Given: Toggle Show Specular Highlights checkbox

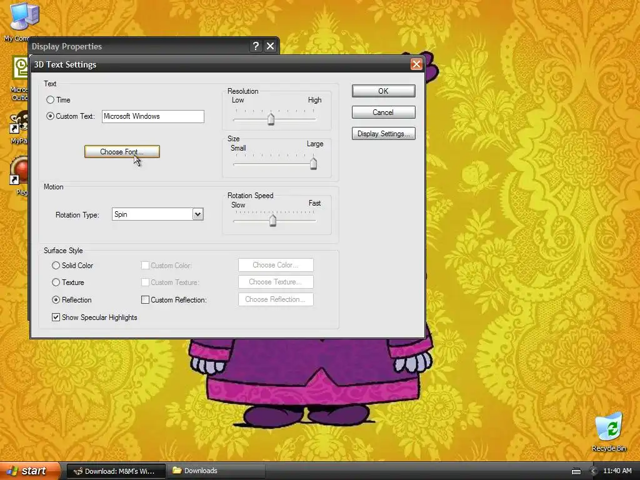Looking at the screenshot, I should point(56,317).
